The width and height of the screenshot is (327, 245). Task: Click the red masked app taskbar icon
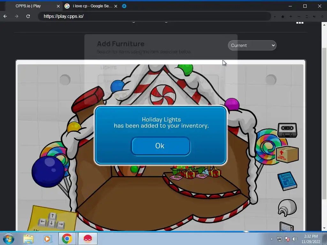pos(88,239)
